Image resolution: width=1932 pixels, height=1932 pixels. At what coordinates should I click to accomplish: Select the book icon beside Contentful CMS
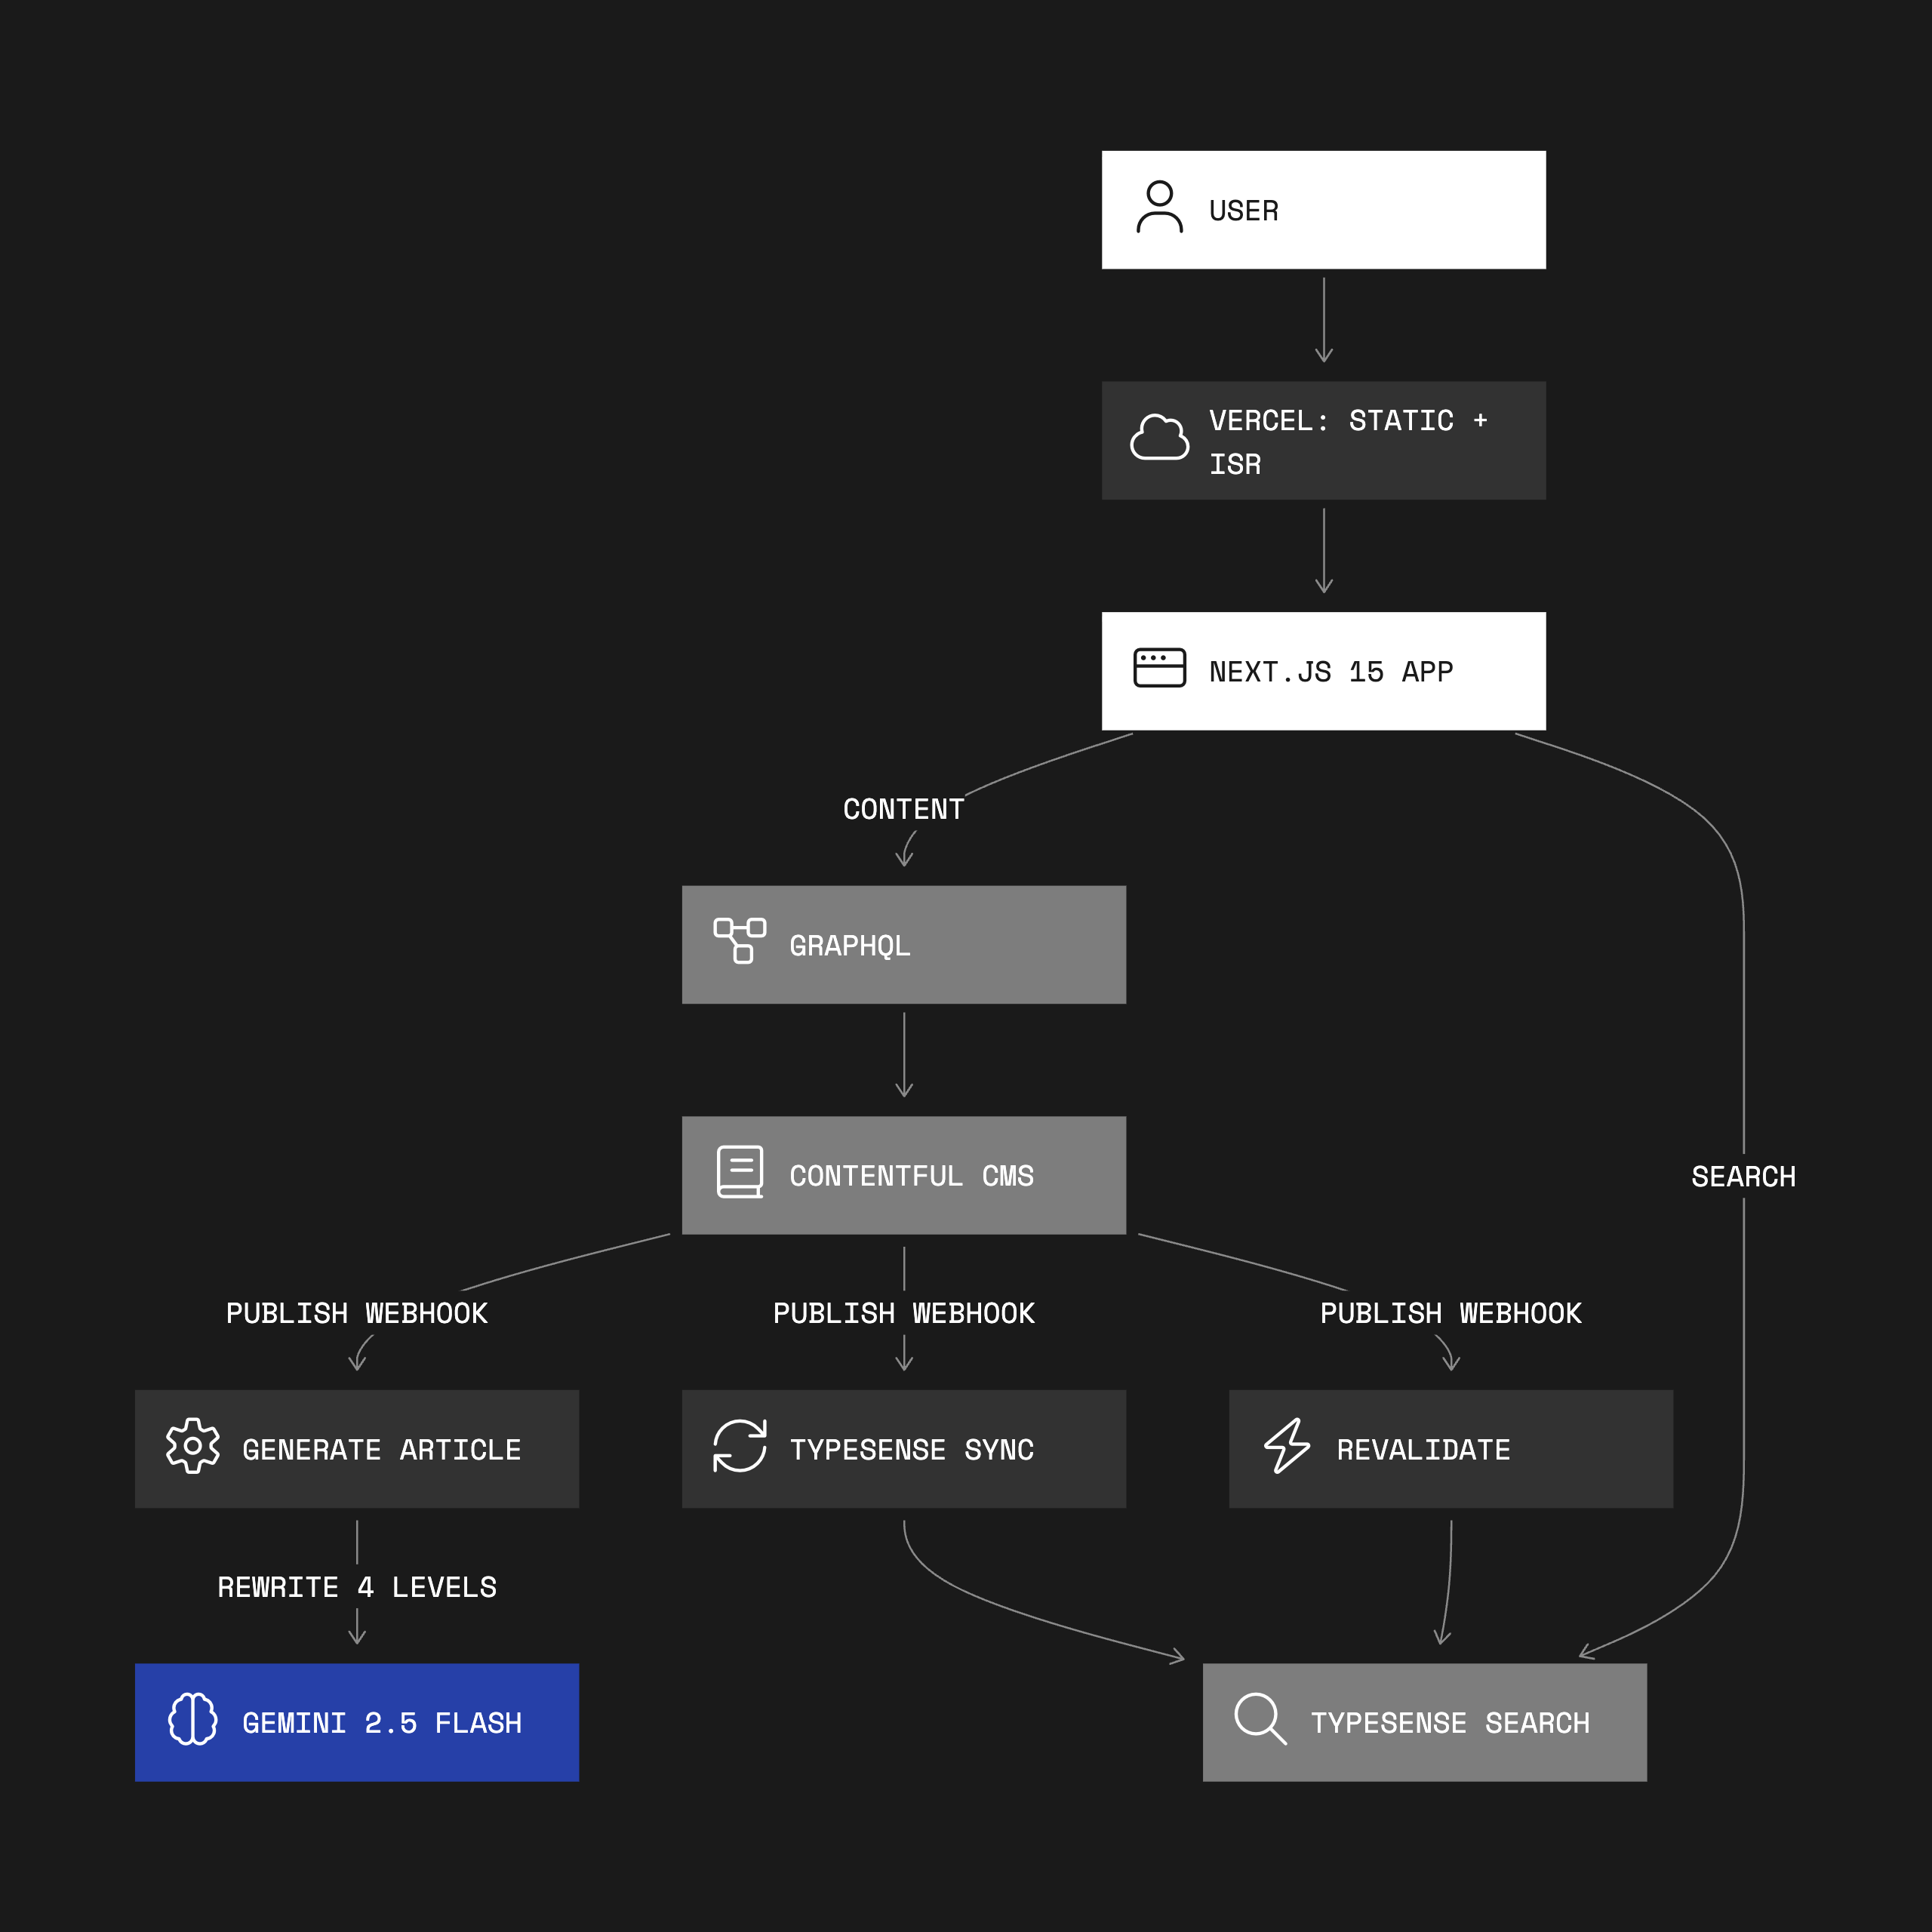tap(740, 1172)
